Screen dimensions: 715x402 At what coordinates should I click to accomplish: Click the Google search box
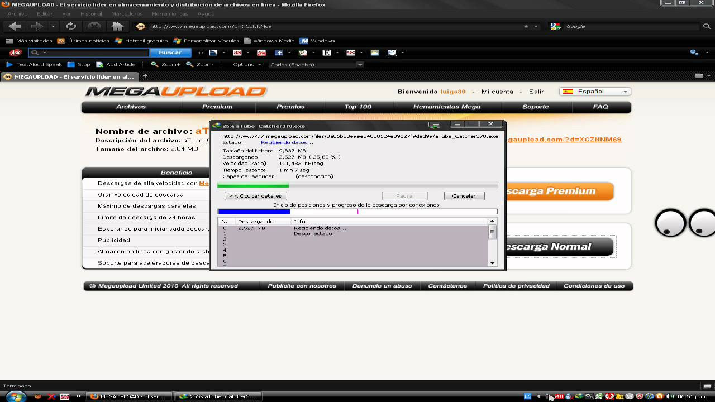point(631,26)
